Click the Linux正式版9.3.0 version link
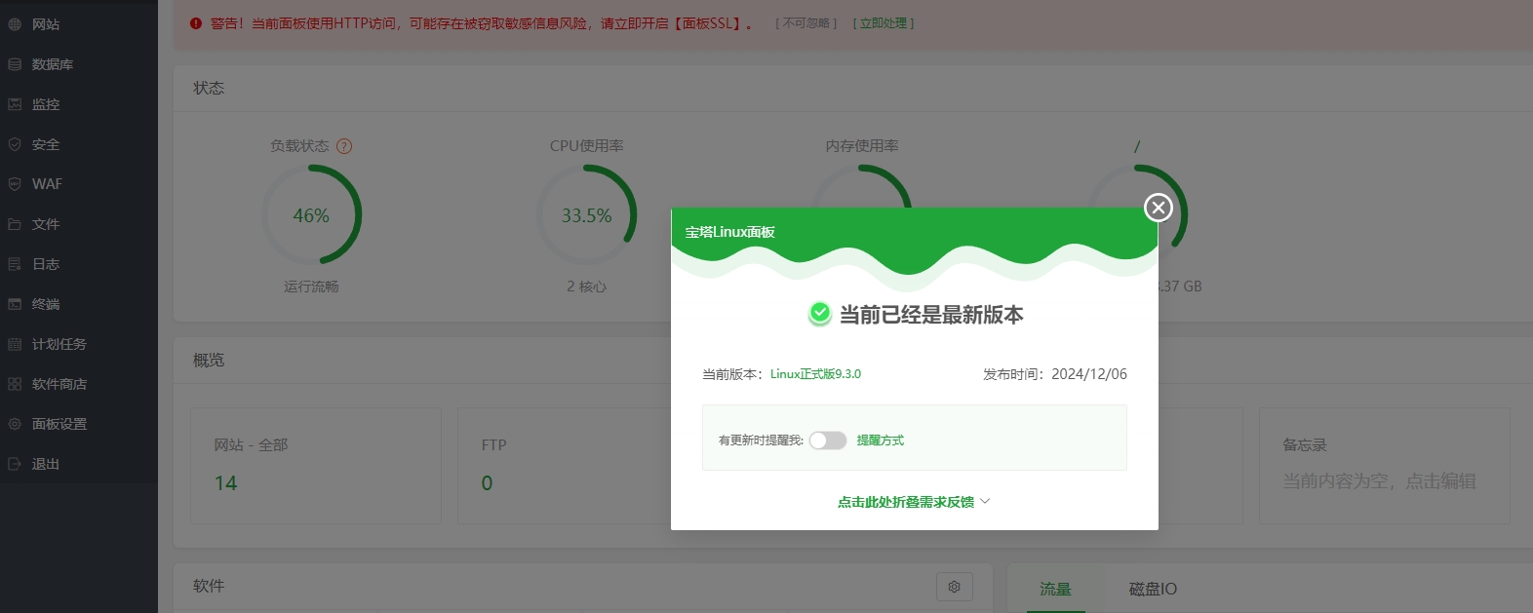 click(x=815, y=374)
